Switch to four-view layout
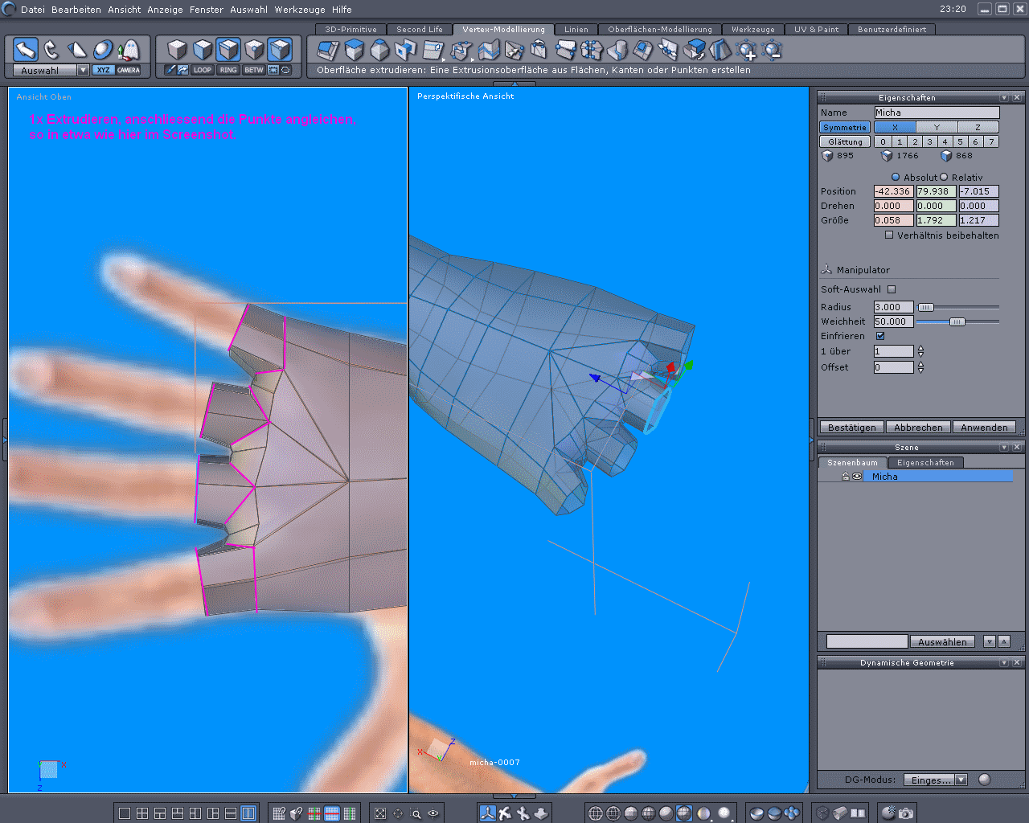Image resolution: width=1029 pixels, height=823 pixels. pyautogui.click(x=142, y=813)
